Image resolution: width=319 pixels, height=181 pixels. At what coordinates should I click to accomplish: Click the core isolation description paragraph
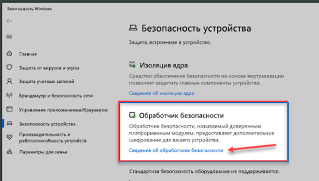[207, 79]
